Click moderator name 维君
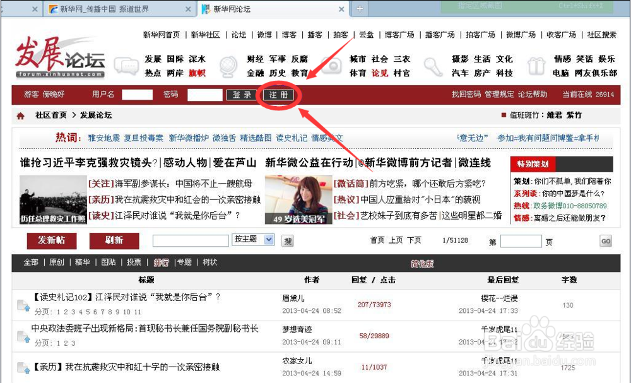Image resolution: width=631 pixels, height=383 pixels. click(554, 115)
